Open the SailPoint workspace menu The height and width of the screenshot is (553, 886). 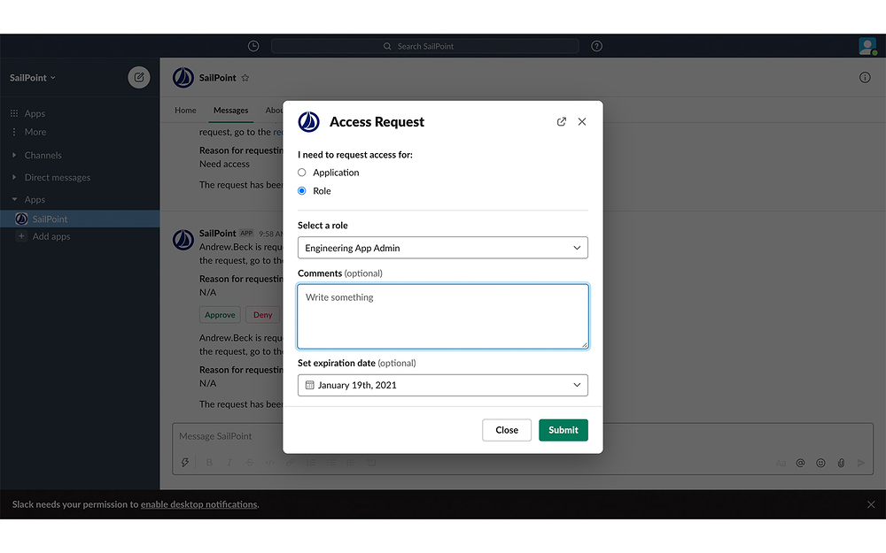(32, 78)
